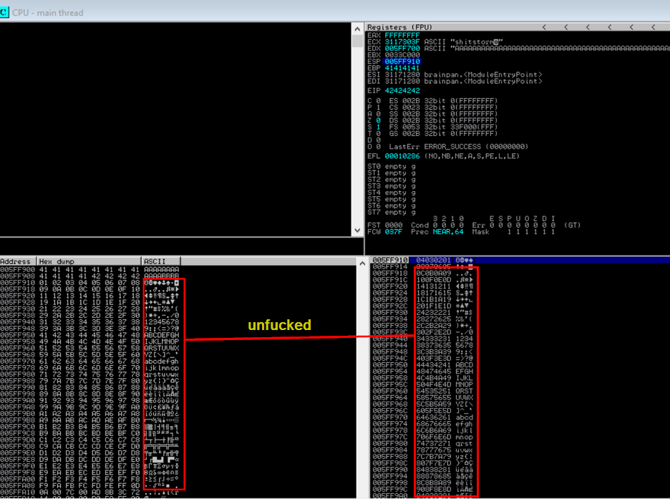The width and height of the screenshot is (670, 499).
Task: Select stack entry 005FF99C with value 908F8E8D
Action: [x=423, y=489]
